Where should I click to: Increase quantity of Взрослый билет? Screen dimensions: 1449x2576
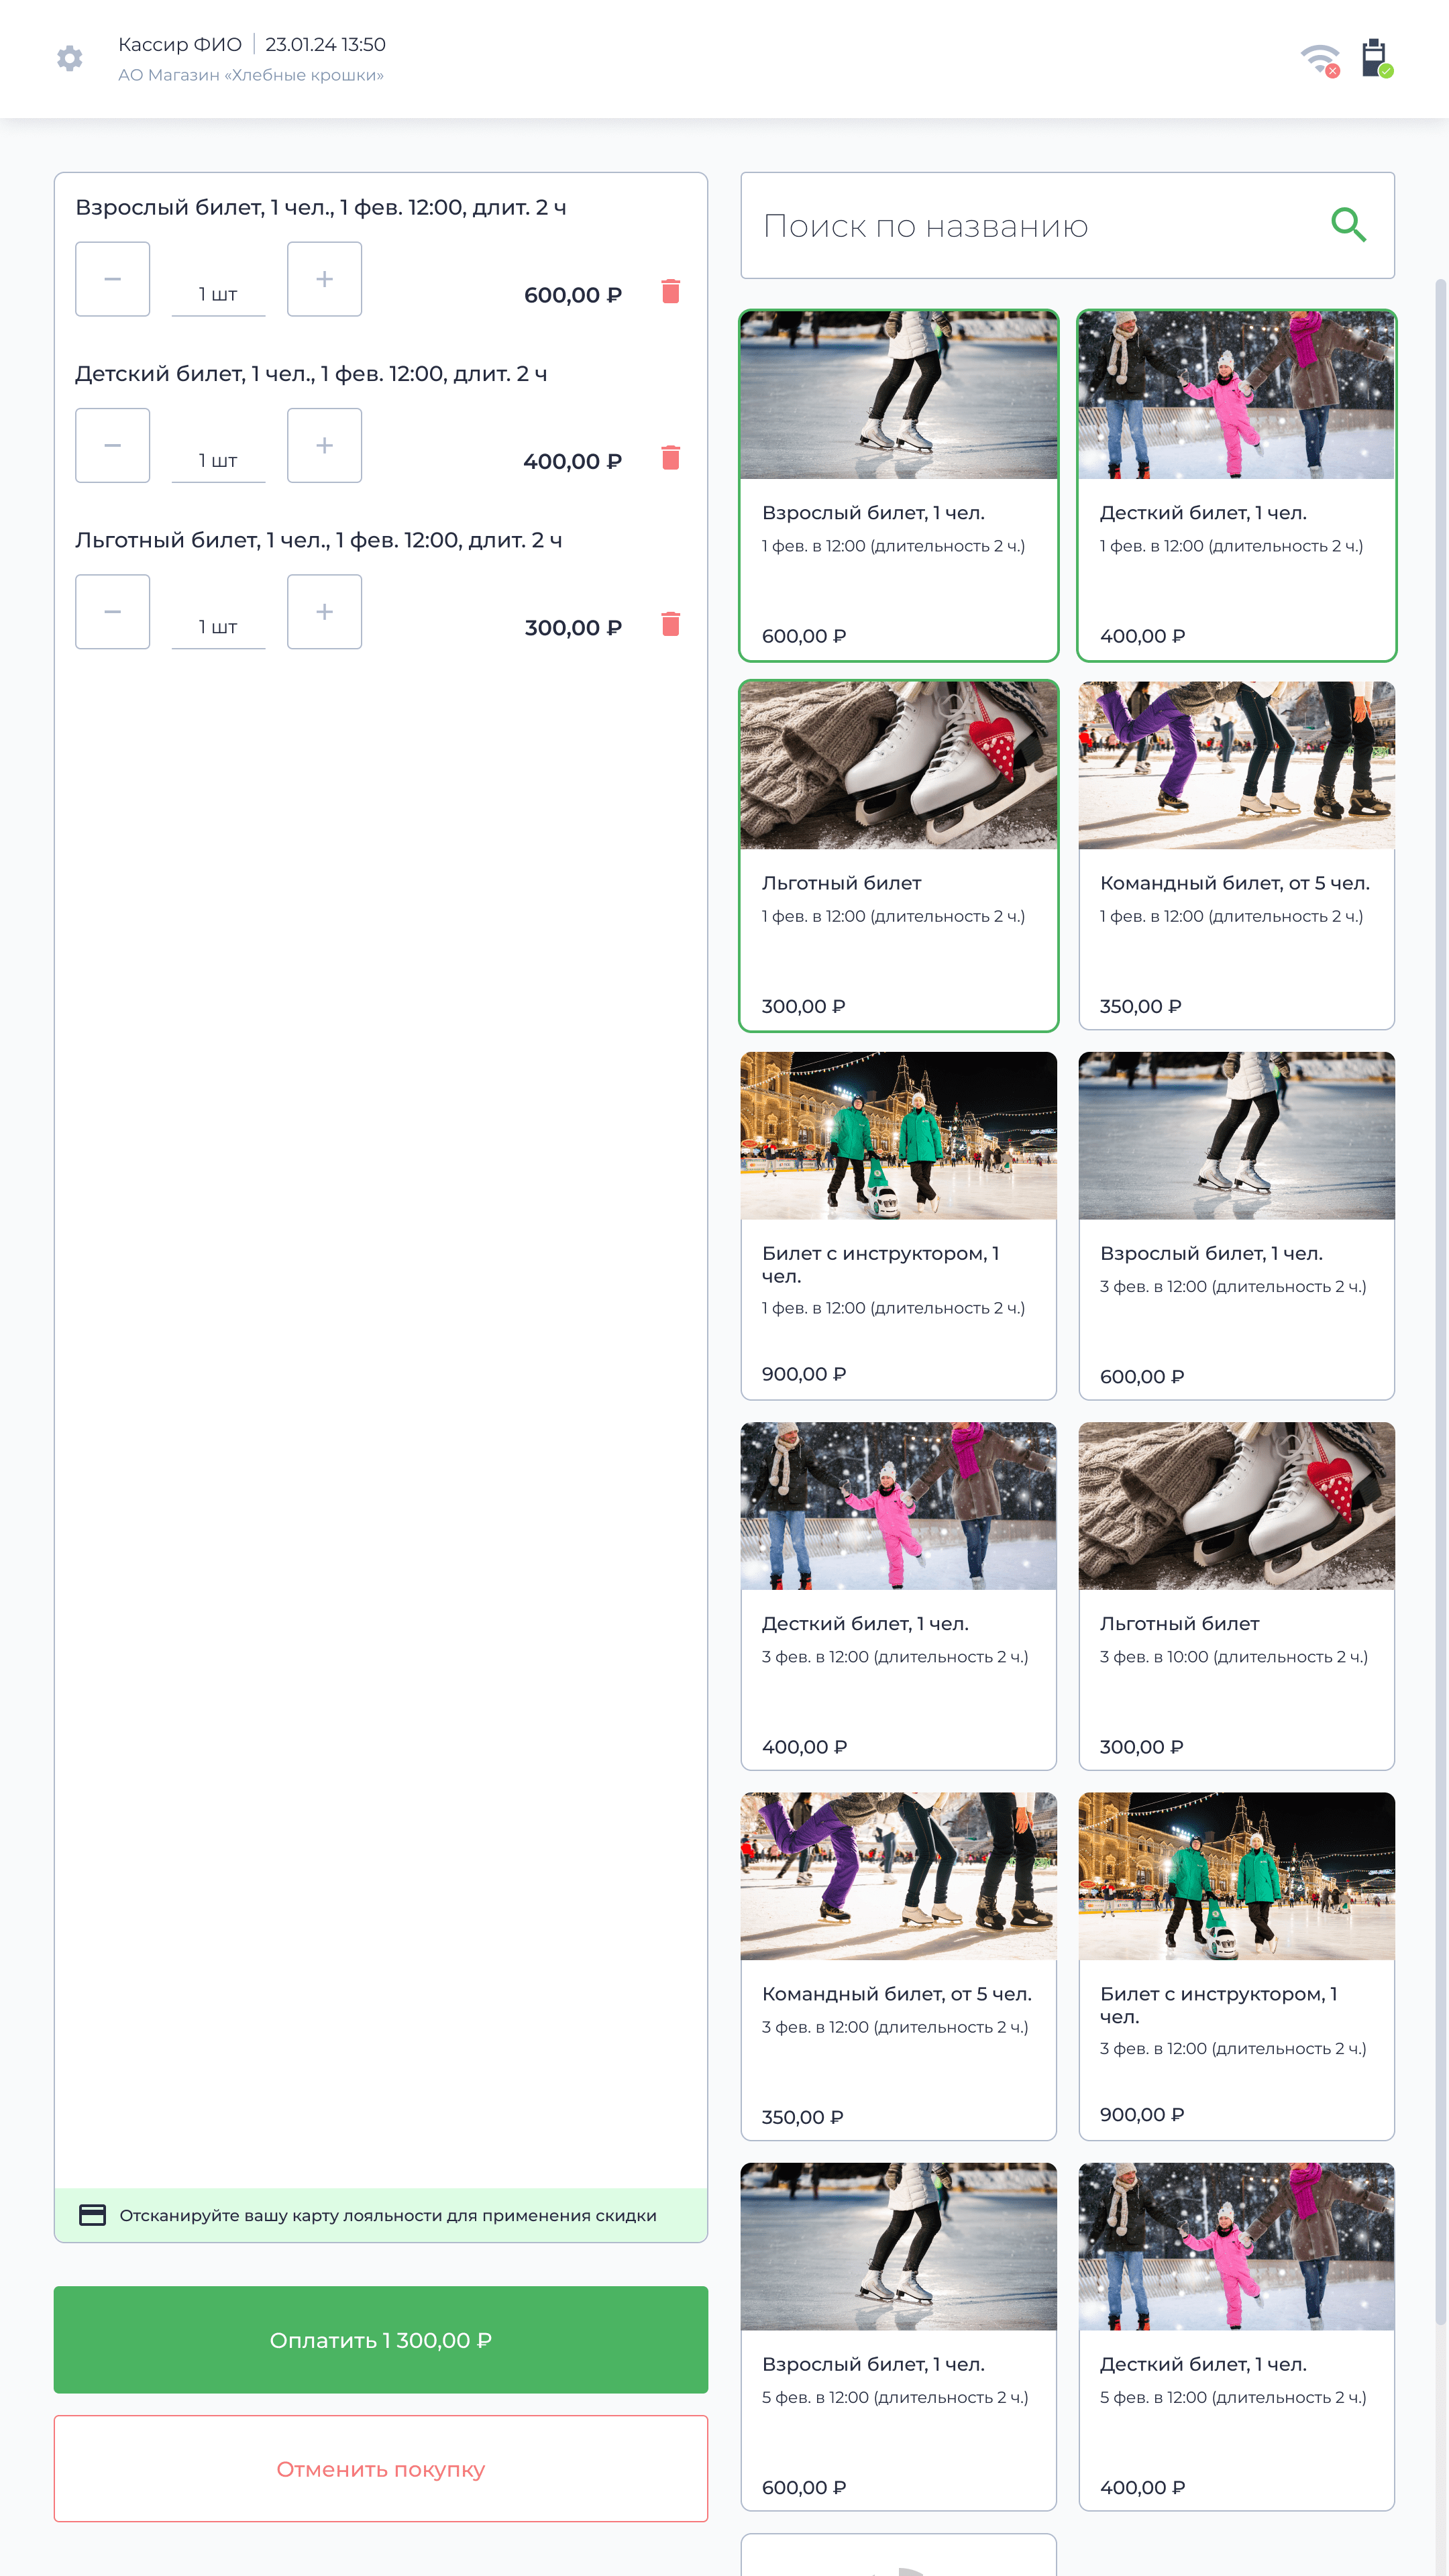tap(324, 279)
